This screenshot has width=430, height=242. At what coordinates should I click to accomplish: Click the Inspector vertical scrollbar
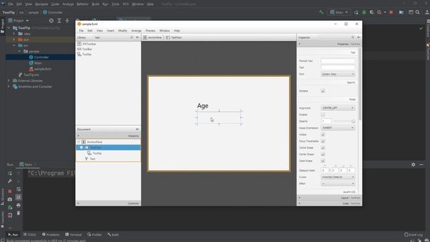coord(360,83)
